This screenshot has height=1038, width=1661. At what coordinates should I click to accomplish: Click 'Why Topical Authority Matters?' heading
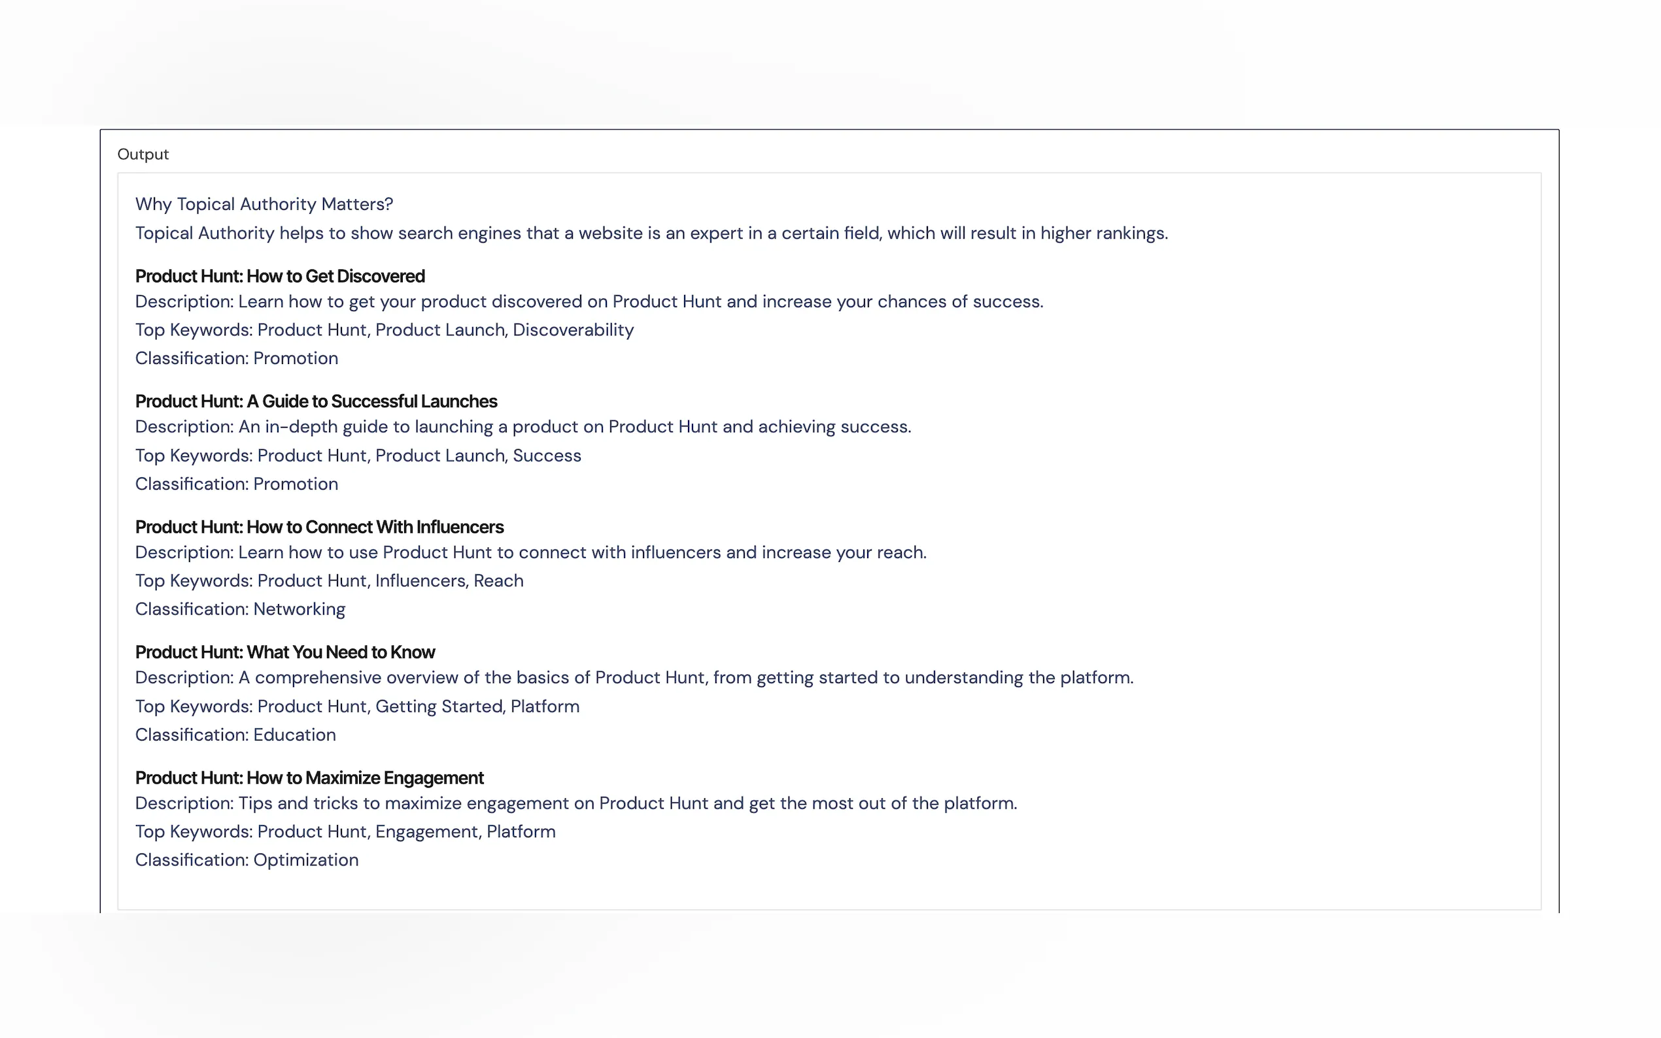264,204
